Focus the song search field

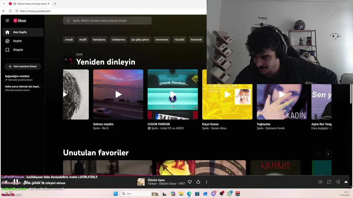pos(107,21)
